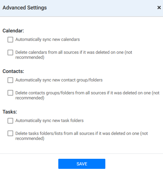Enable Automatically sync new task folders checkbox
This screenshot has height=172, width=163.
pos(10,121)
